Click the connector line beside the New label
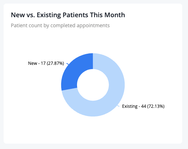This screenshot has height=149, width=188. tap(67, 64)
